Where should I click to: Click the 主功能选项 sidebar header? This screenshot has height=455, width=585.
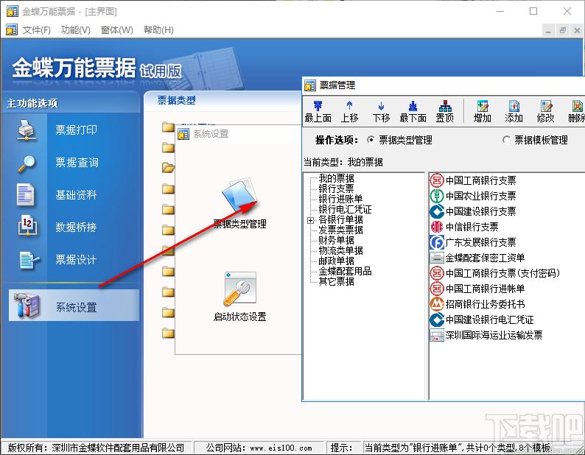32,103
